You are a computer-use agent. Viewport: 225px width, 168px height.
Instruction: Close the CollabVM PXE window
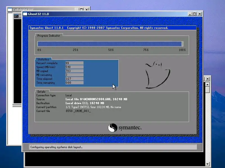pos(87,10)
